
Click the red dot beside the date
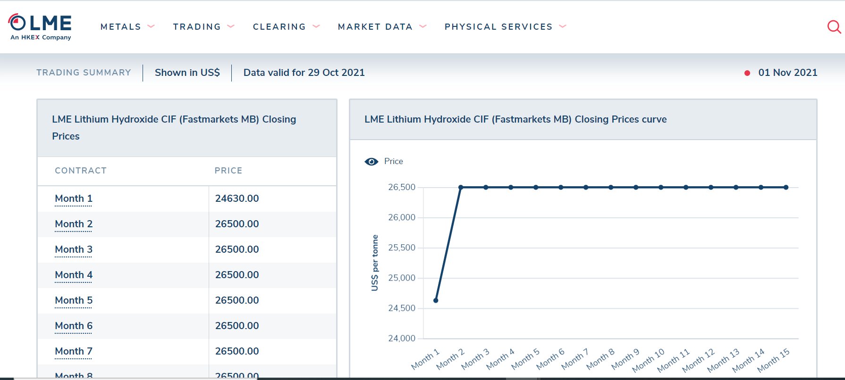click(747, 73)
